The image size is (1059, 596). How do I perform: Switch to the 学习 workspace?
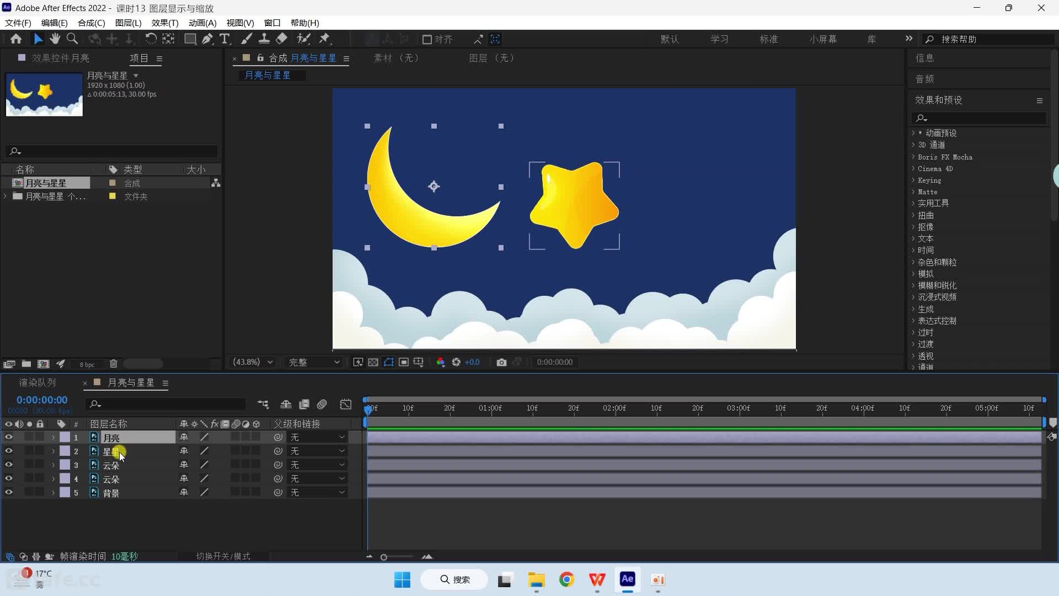719,39
